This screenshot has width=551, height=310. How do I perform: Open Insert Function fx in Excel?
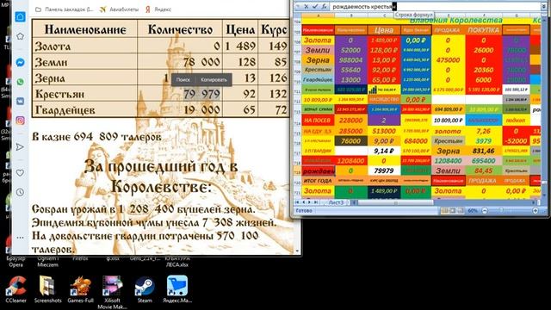[324, 6]
